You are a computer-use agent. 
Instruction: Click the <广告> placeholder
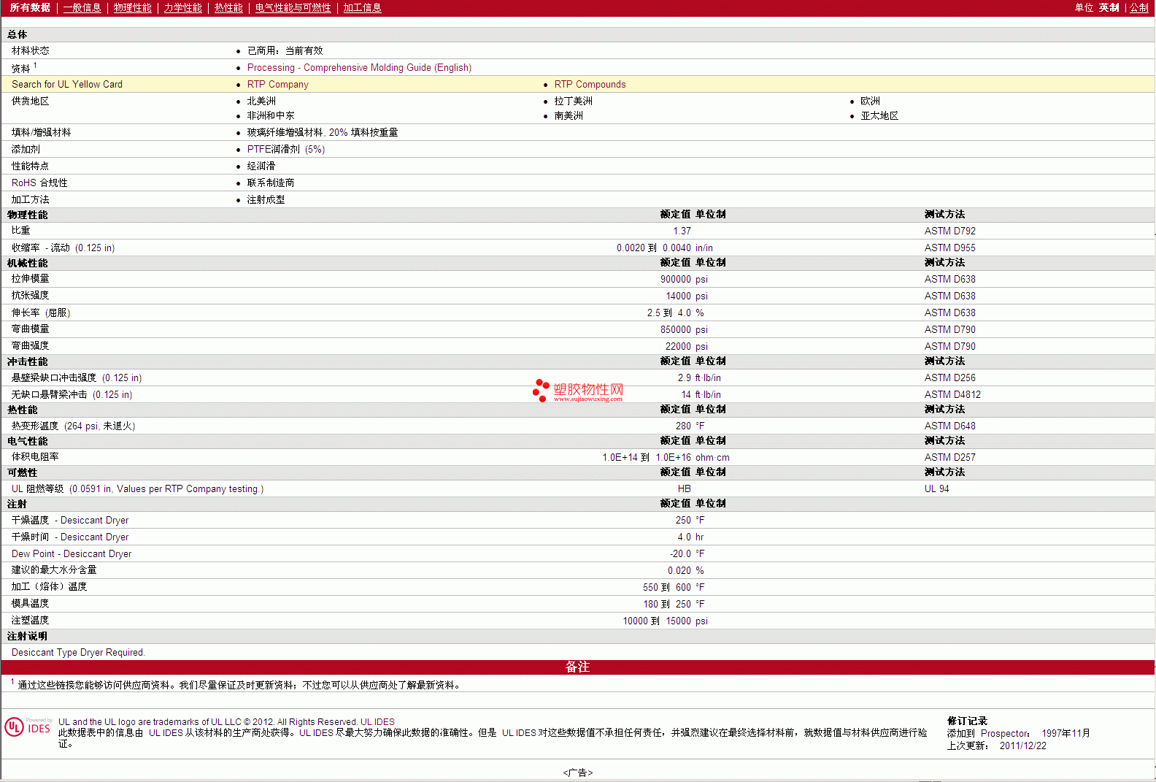point(577,773)
